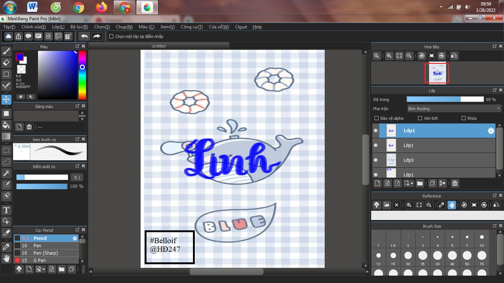Open settings gear on highlighted Lớp1 layer
This screenshot has height=283, width=504.
click(491, 131)
